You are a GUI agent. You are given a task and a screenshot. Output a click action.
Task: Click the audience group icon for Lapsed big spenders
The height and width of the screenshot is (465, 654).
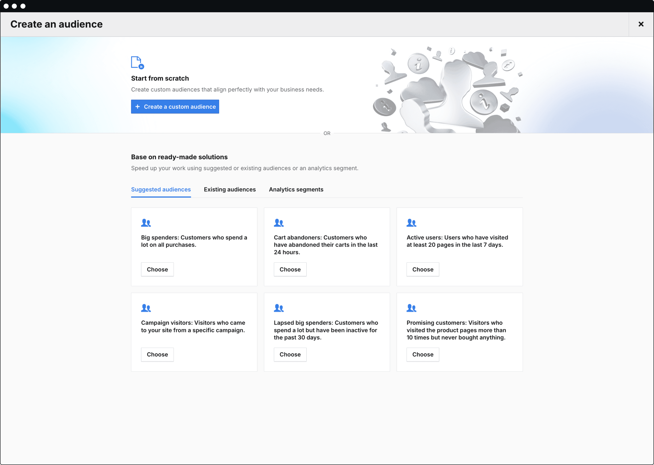tap(279, 307)
